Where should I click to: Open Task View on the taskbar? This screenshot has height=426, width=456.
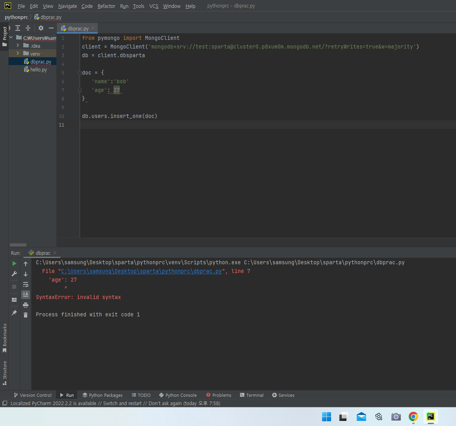point(344,417)
